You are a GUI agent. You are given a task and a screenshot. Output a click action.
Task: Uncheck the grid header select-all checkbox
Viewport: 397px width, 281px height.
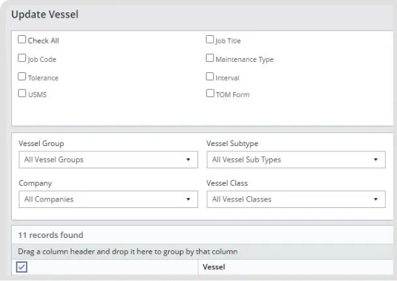pos(22,267)
